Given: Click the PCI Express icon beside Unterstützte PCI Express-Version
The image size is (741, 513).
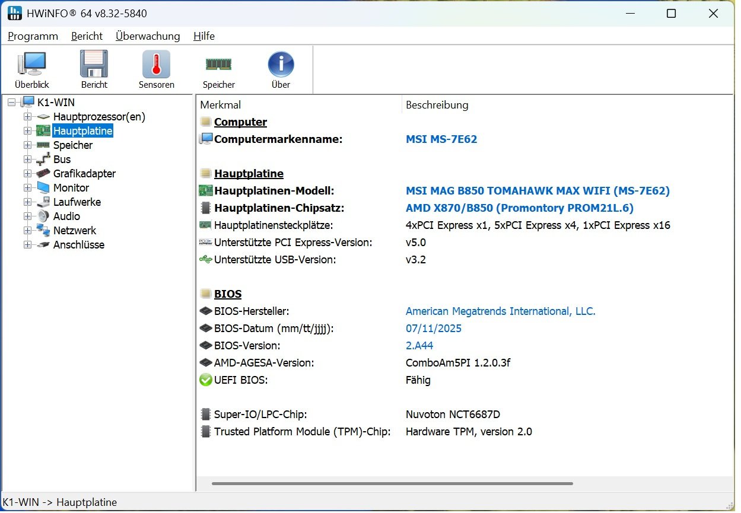Looking at the screenshot, I should coord(206,243).
